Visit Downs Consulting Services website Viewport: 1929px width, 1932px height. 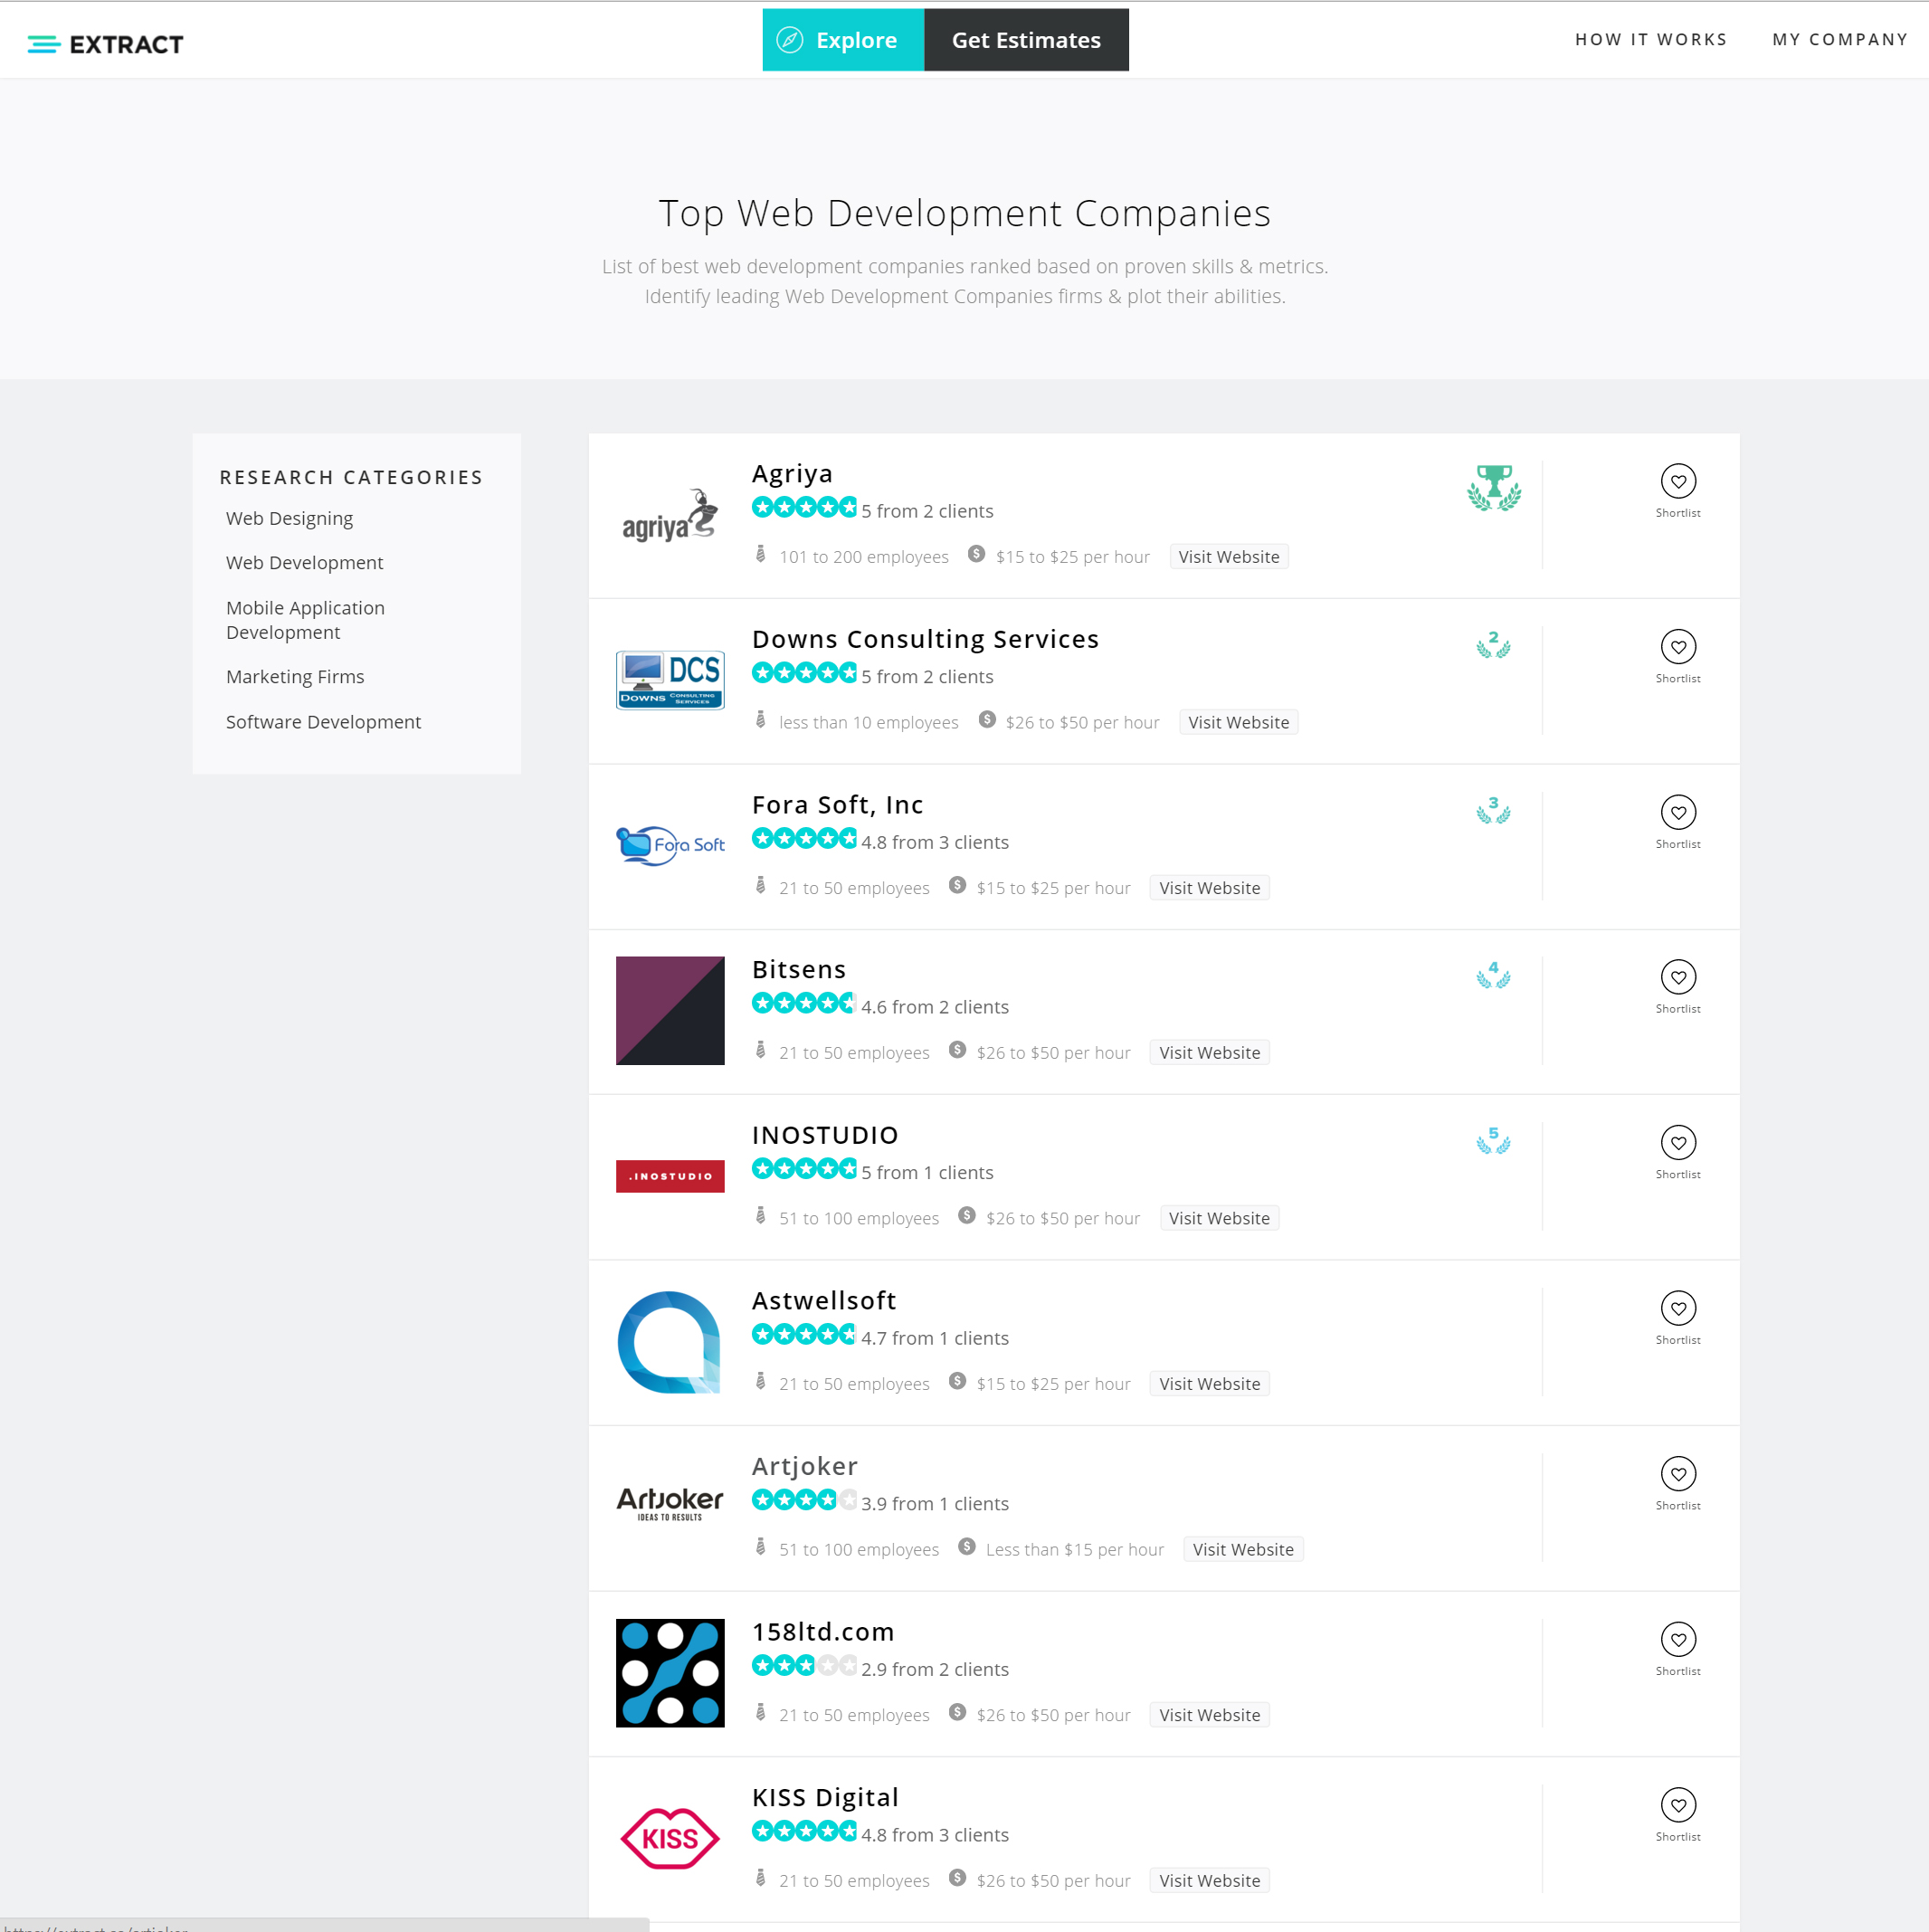1239,722
